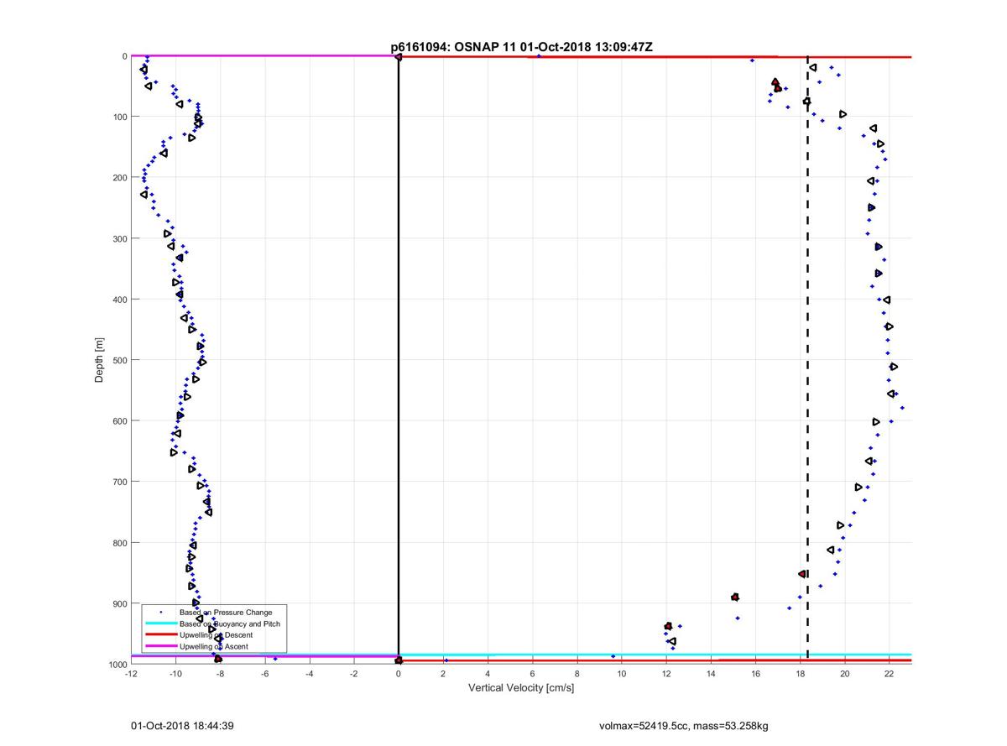Click the velocity axis tick '-6'
Screen dimensions: 1007x746
tap(264, 673)
